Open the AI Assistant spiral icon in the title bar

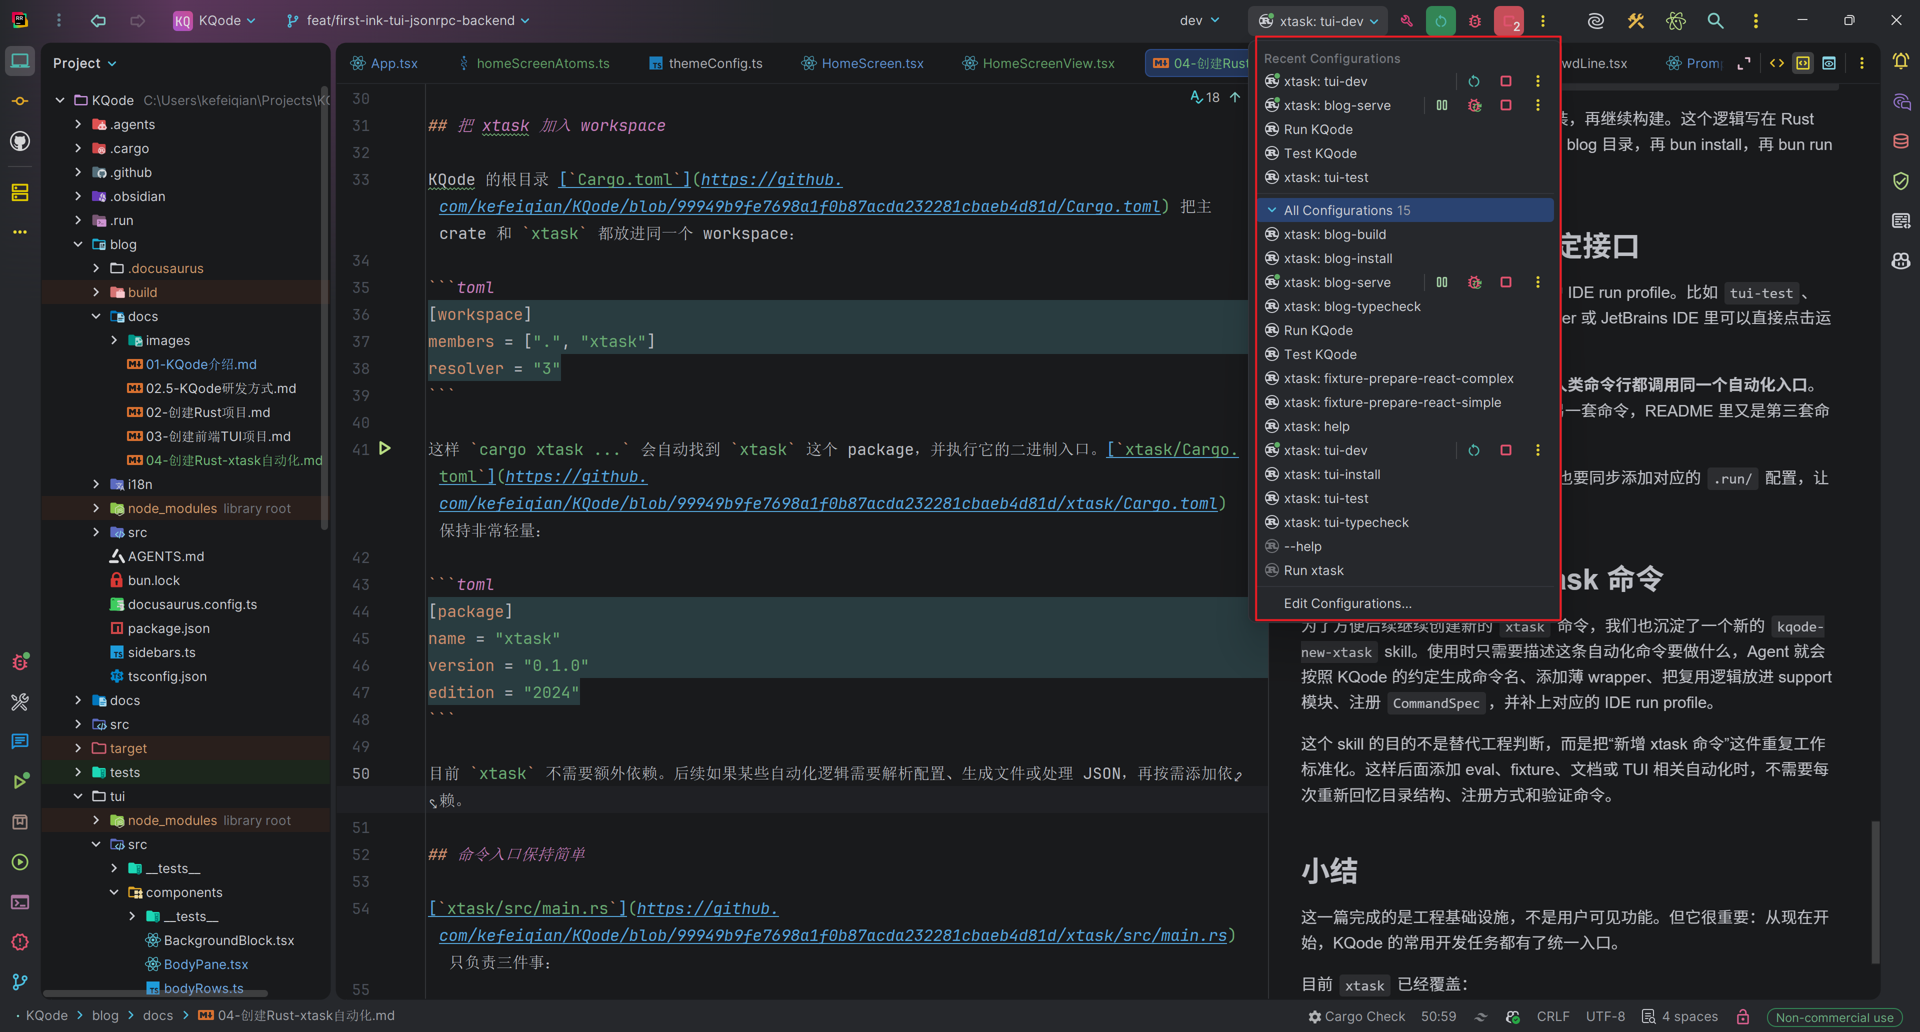pyautogui.click(x=1595, y=21)
